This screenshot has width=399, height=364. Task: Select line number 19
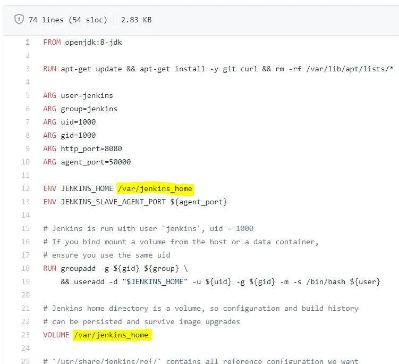(26, 282)
